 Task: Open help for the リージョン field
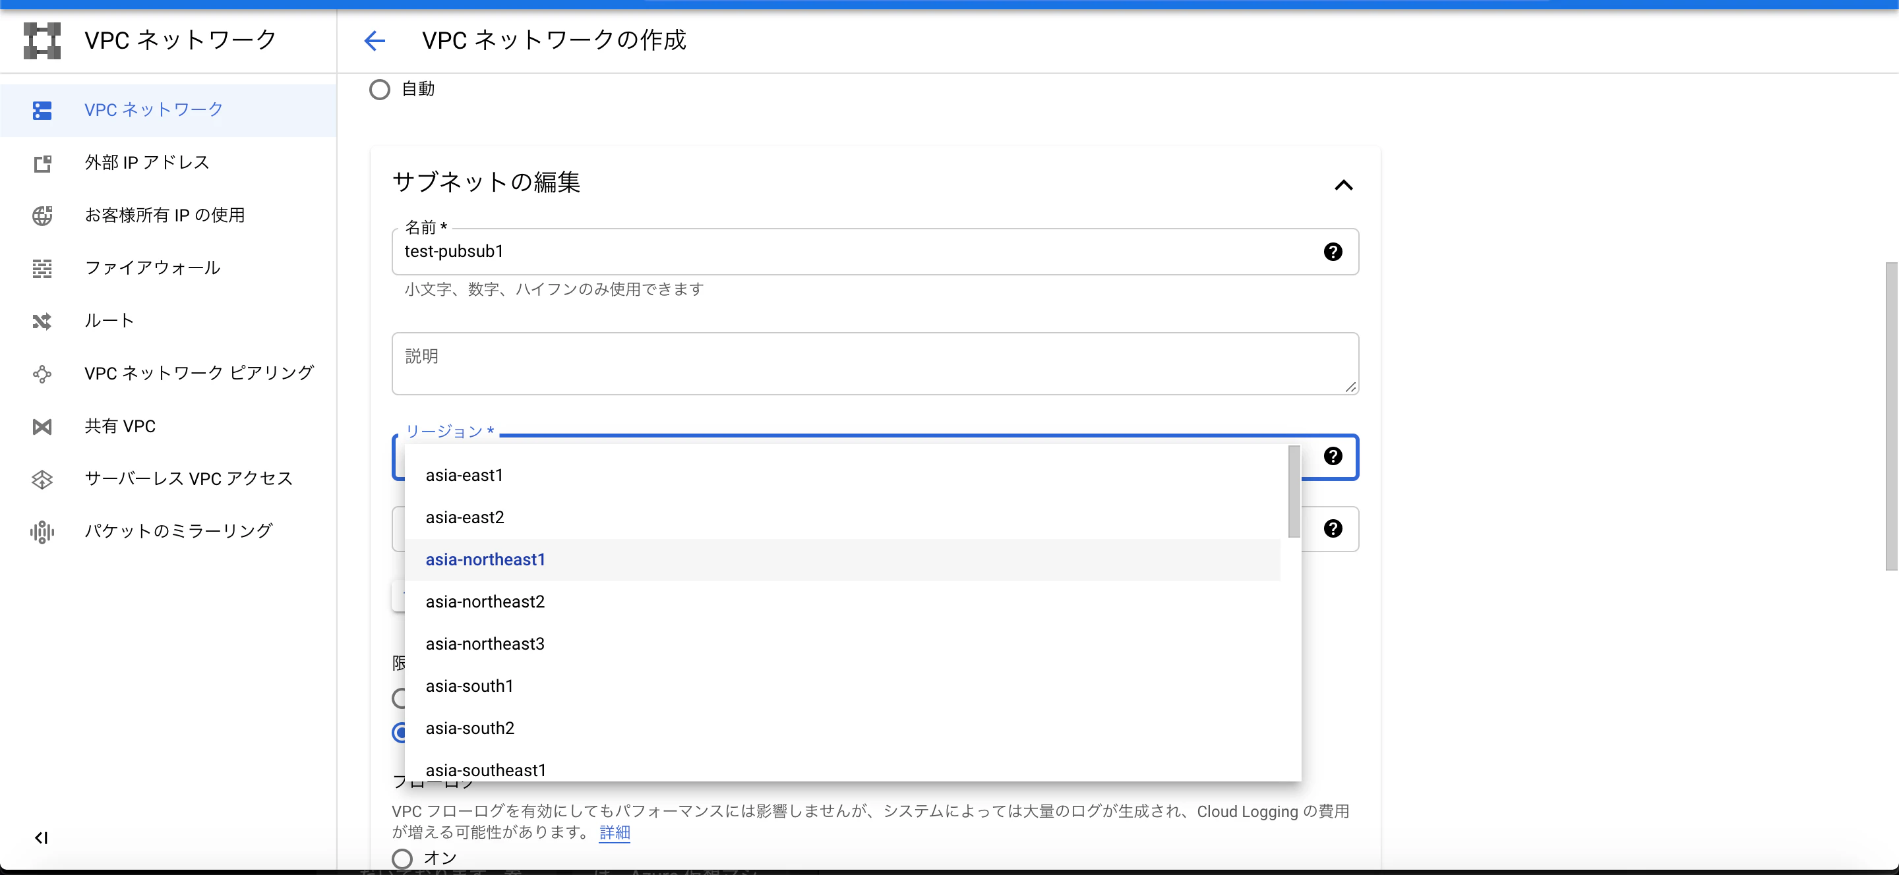click(1333, 456)
